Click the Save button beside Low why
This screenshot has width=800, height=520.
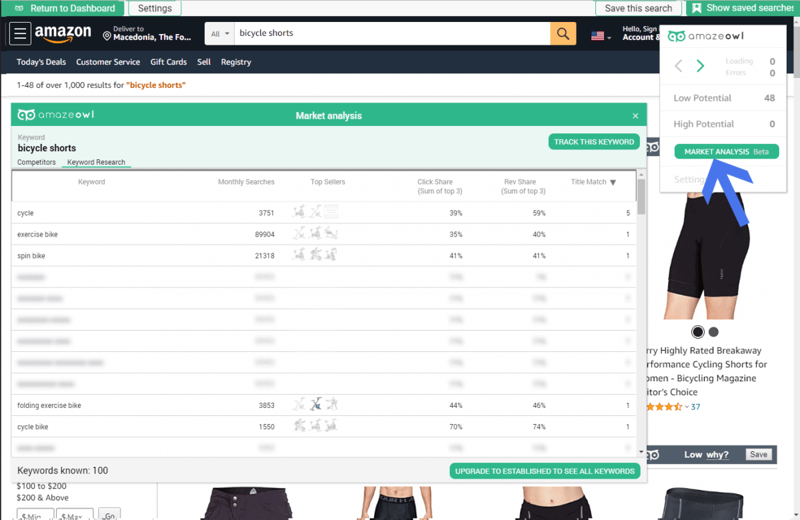[759, 454]
